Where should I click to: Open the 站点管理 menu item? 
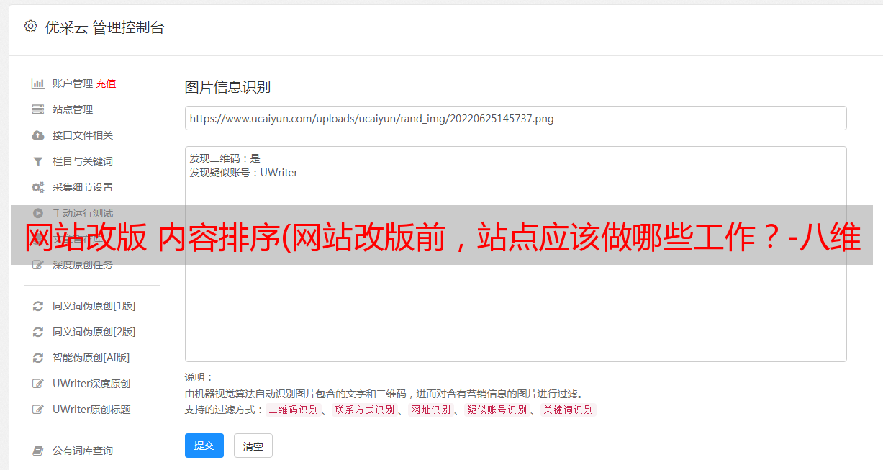click(73, 109)
